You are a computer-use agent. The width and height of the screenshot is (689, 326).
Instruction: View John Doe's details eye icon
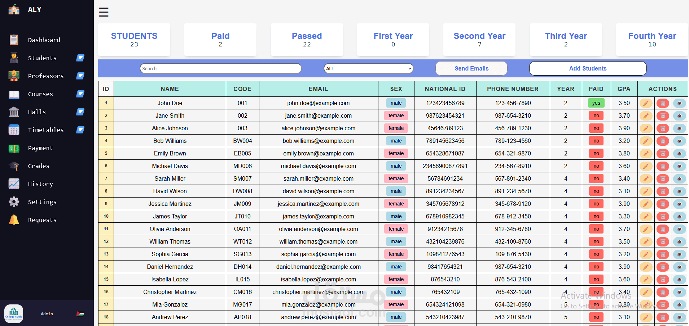point(679,103)
